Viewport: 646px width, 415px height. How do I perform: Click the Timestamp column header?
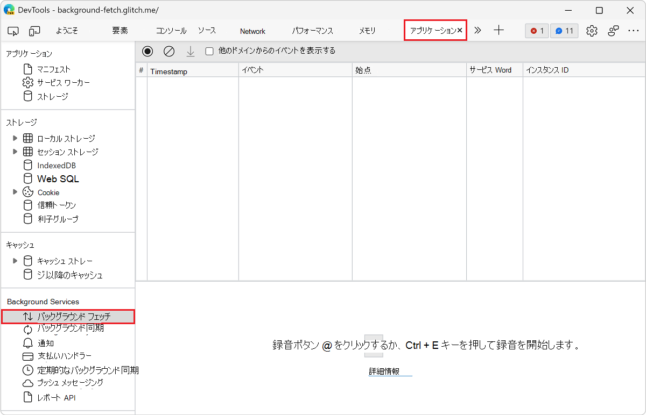pos(192,70)
